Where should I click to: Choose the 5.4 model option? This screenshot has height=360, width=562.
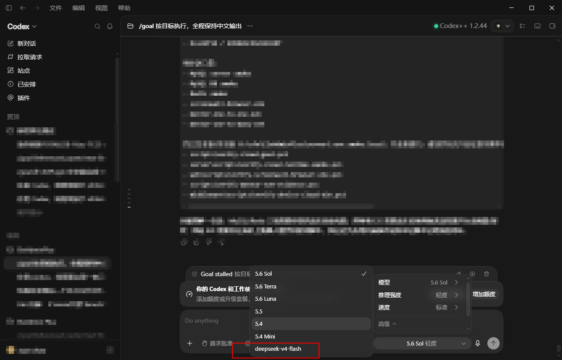pos(311,324)
